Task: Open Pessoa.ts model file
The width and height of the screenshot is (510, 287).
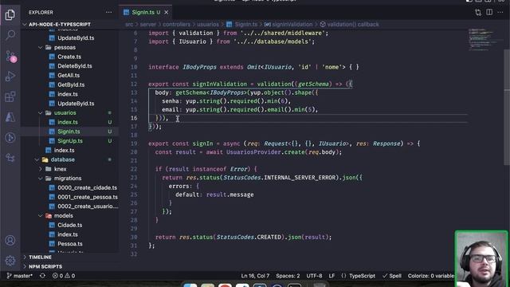Action: (70, 244)
